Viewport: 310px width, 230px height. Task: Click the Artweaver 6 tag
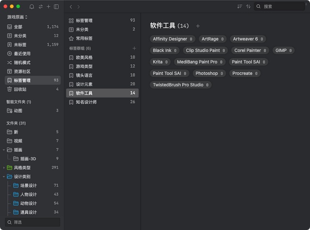[248, 39]
